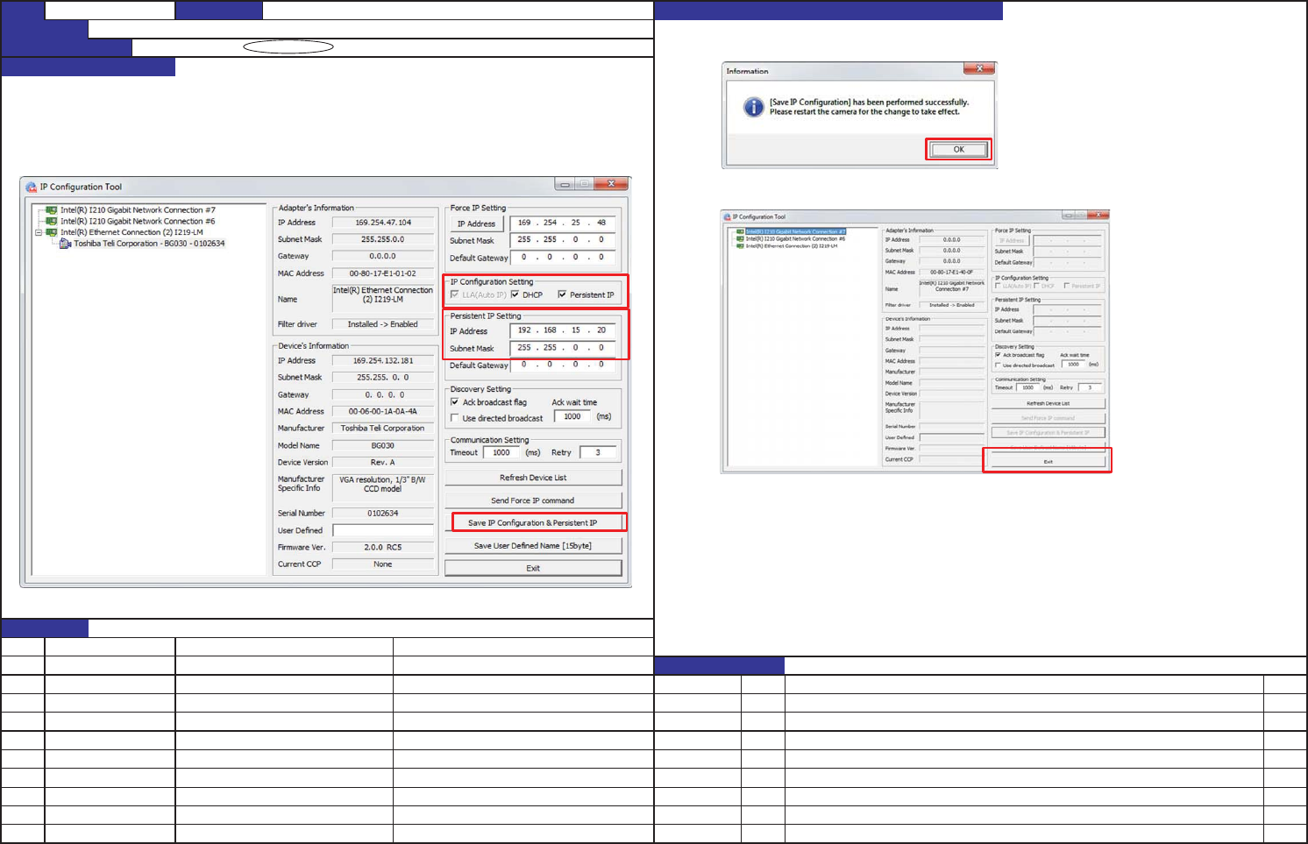The image size is (1308, 844).
Task: Click the Retry field in the large window
Action: coord(598,453)
